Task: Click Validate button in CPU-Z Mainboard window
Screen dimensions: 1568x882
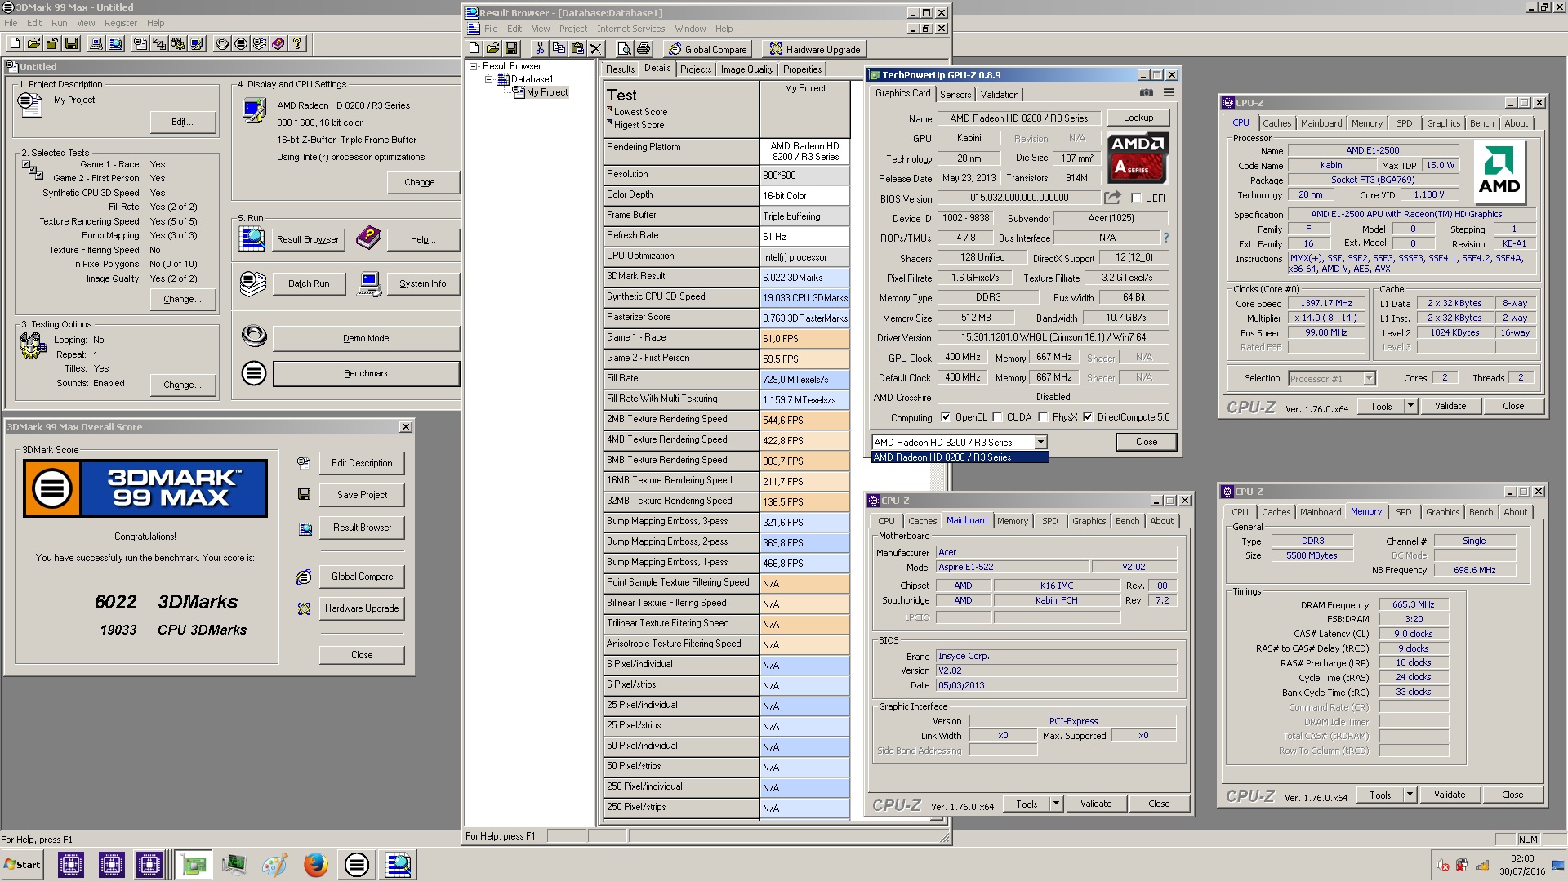Action: 1096,804
